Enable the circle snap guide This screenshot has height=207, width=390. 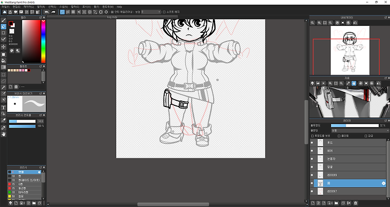point(90,12)
